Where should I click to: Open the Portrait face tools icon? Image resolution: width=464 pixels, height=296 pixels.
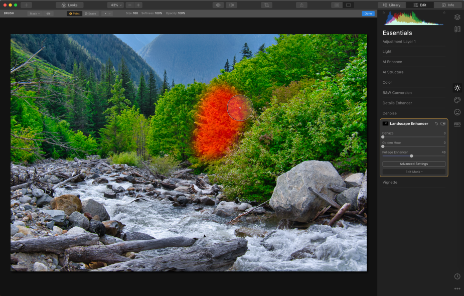coord(457,112)
